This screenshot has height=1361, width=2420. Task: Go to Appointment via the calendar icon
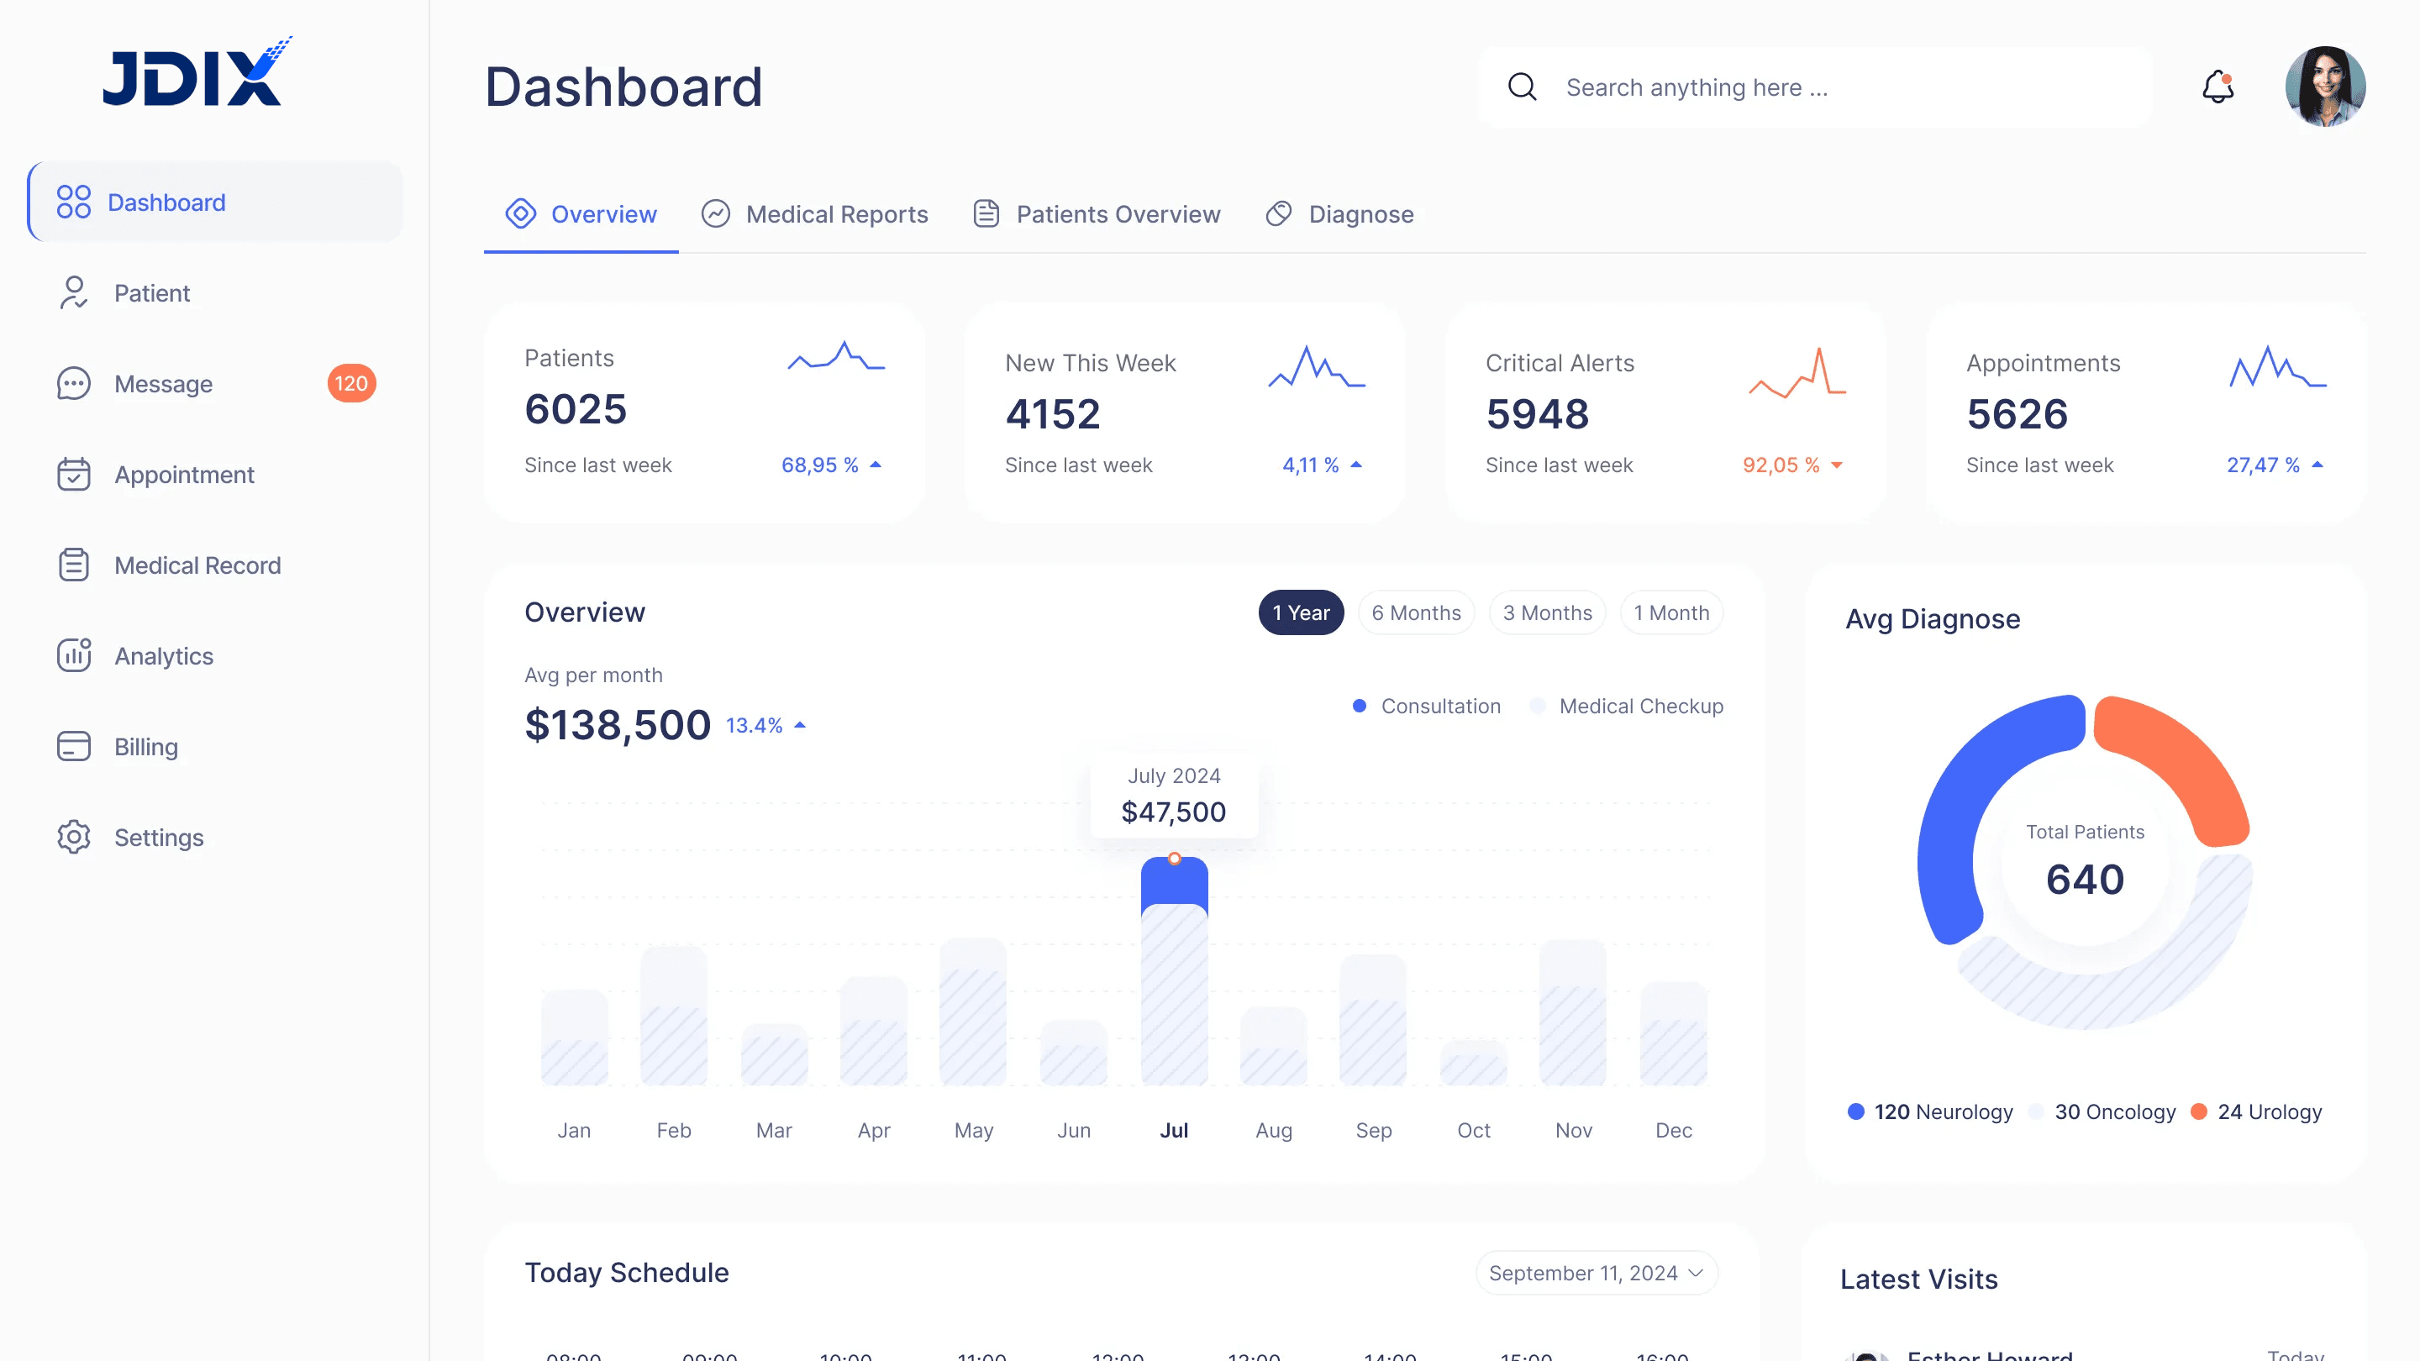pos(75,475)
